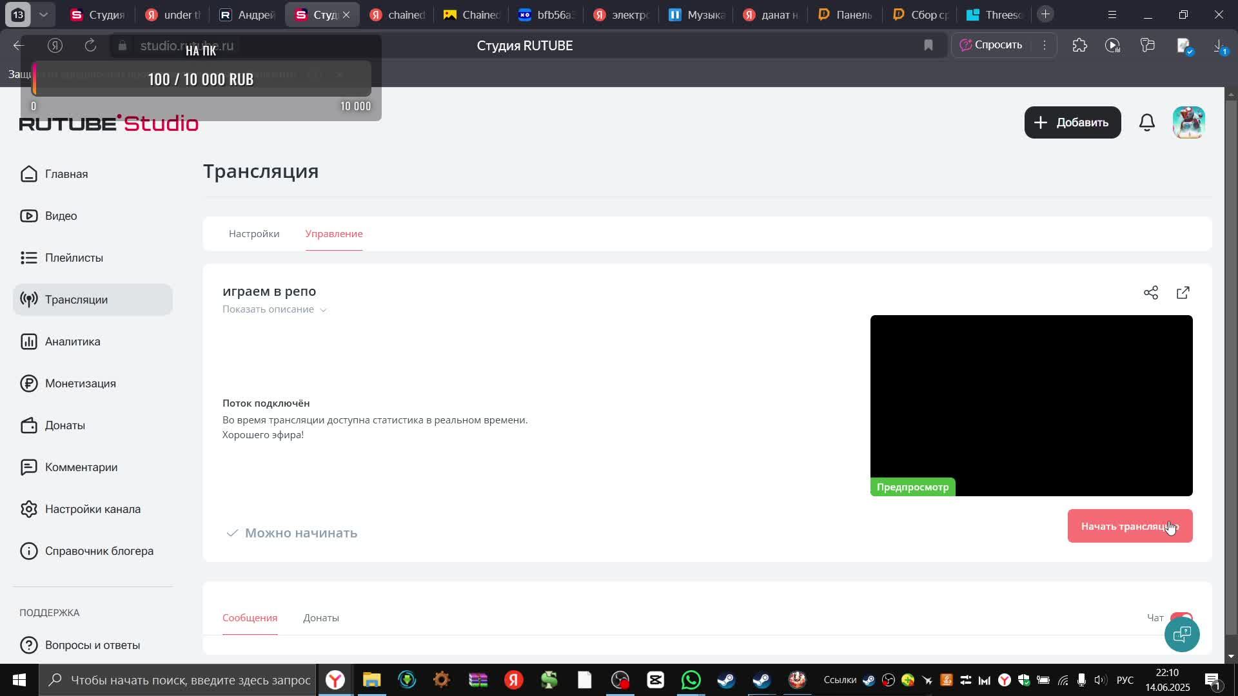Switch to the chained browser tab

[397, 14]
